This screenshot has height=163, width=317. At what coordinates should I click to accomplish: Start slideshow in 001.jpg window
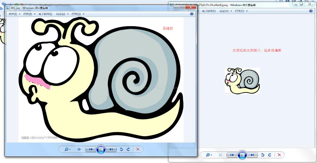click(101, 149)
